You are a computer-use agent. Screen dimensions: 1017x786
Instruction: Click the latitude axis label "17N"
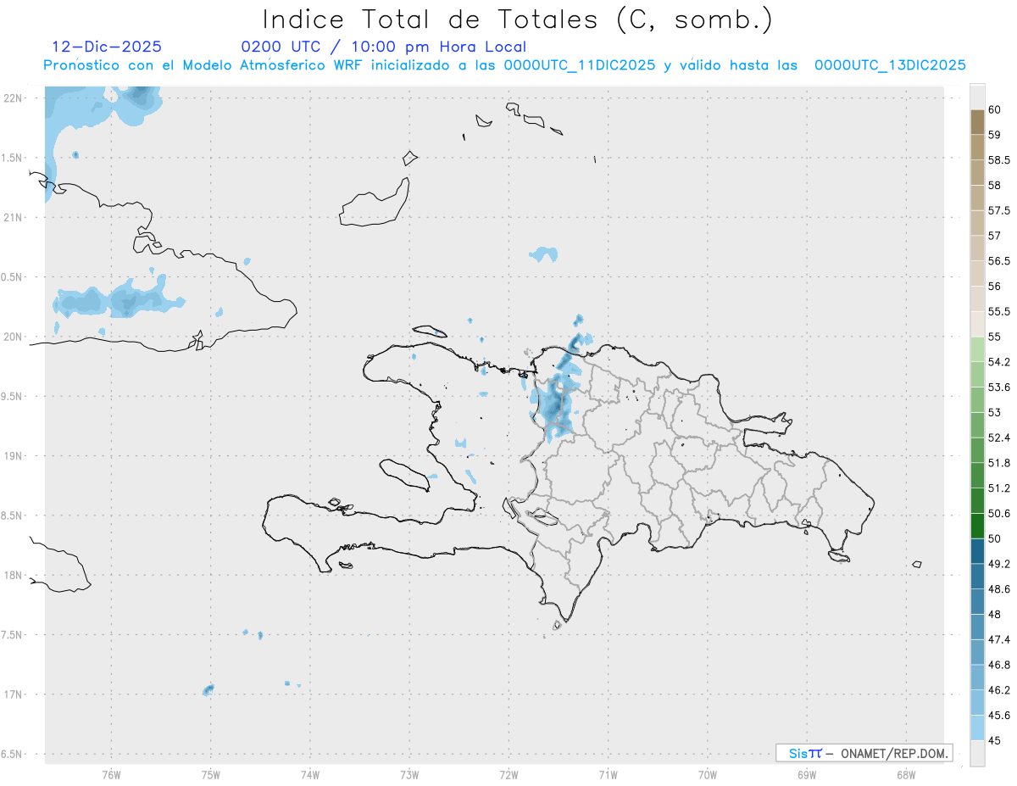coord(14,694)
